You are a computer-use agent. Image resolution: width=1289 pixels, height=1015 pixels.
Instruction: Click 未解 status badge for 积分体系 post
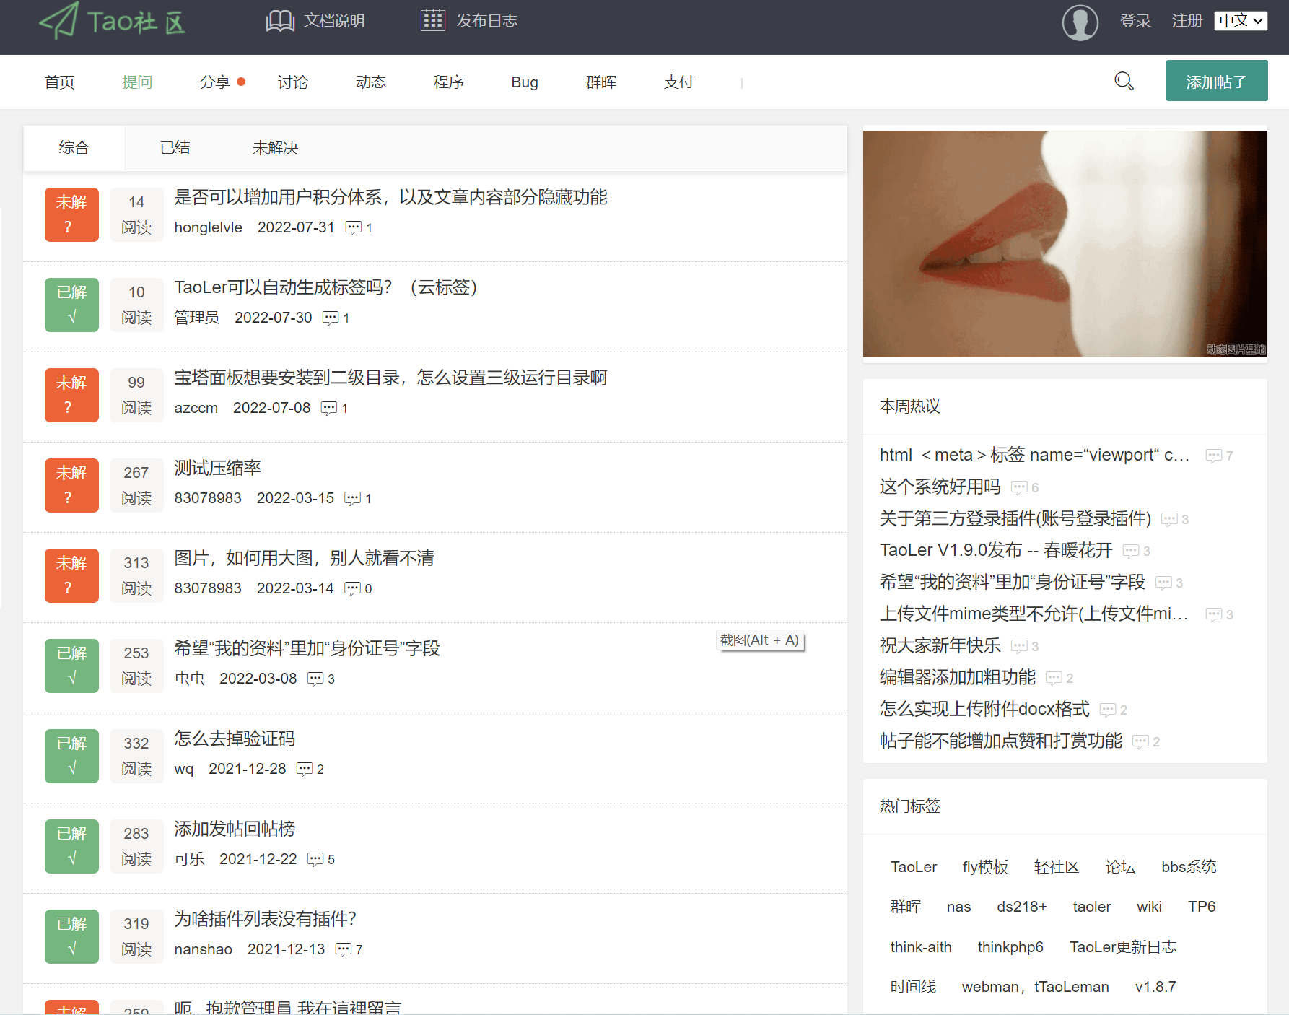(x=71, y=214)
